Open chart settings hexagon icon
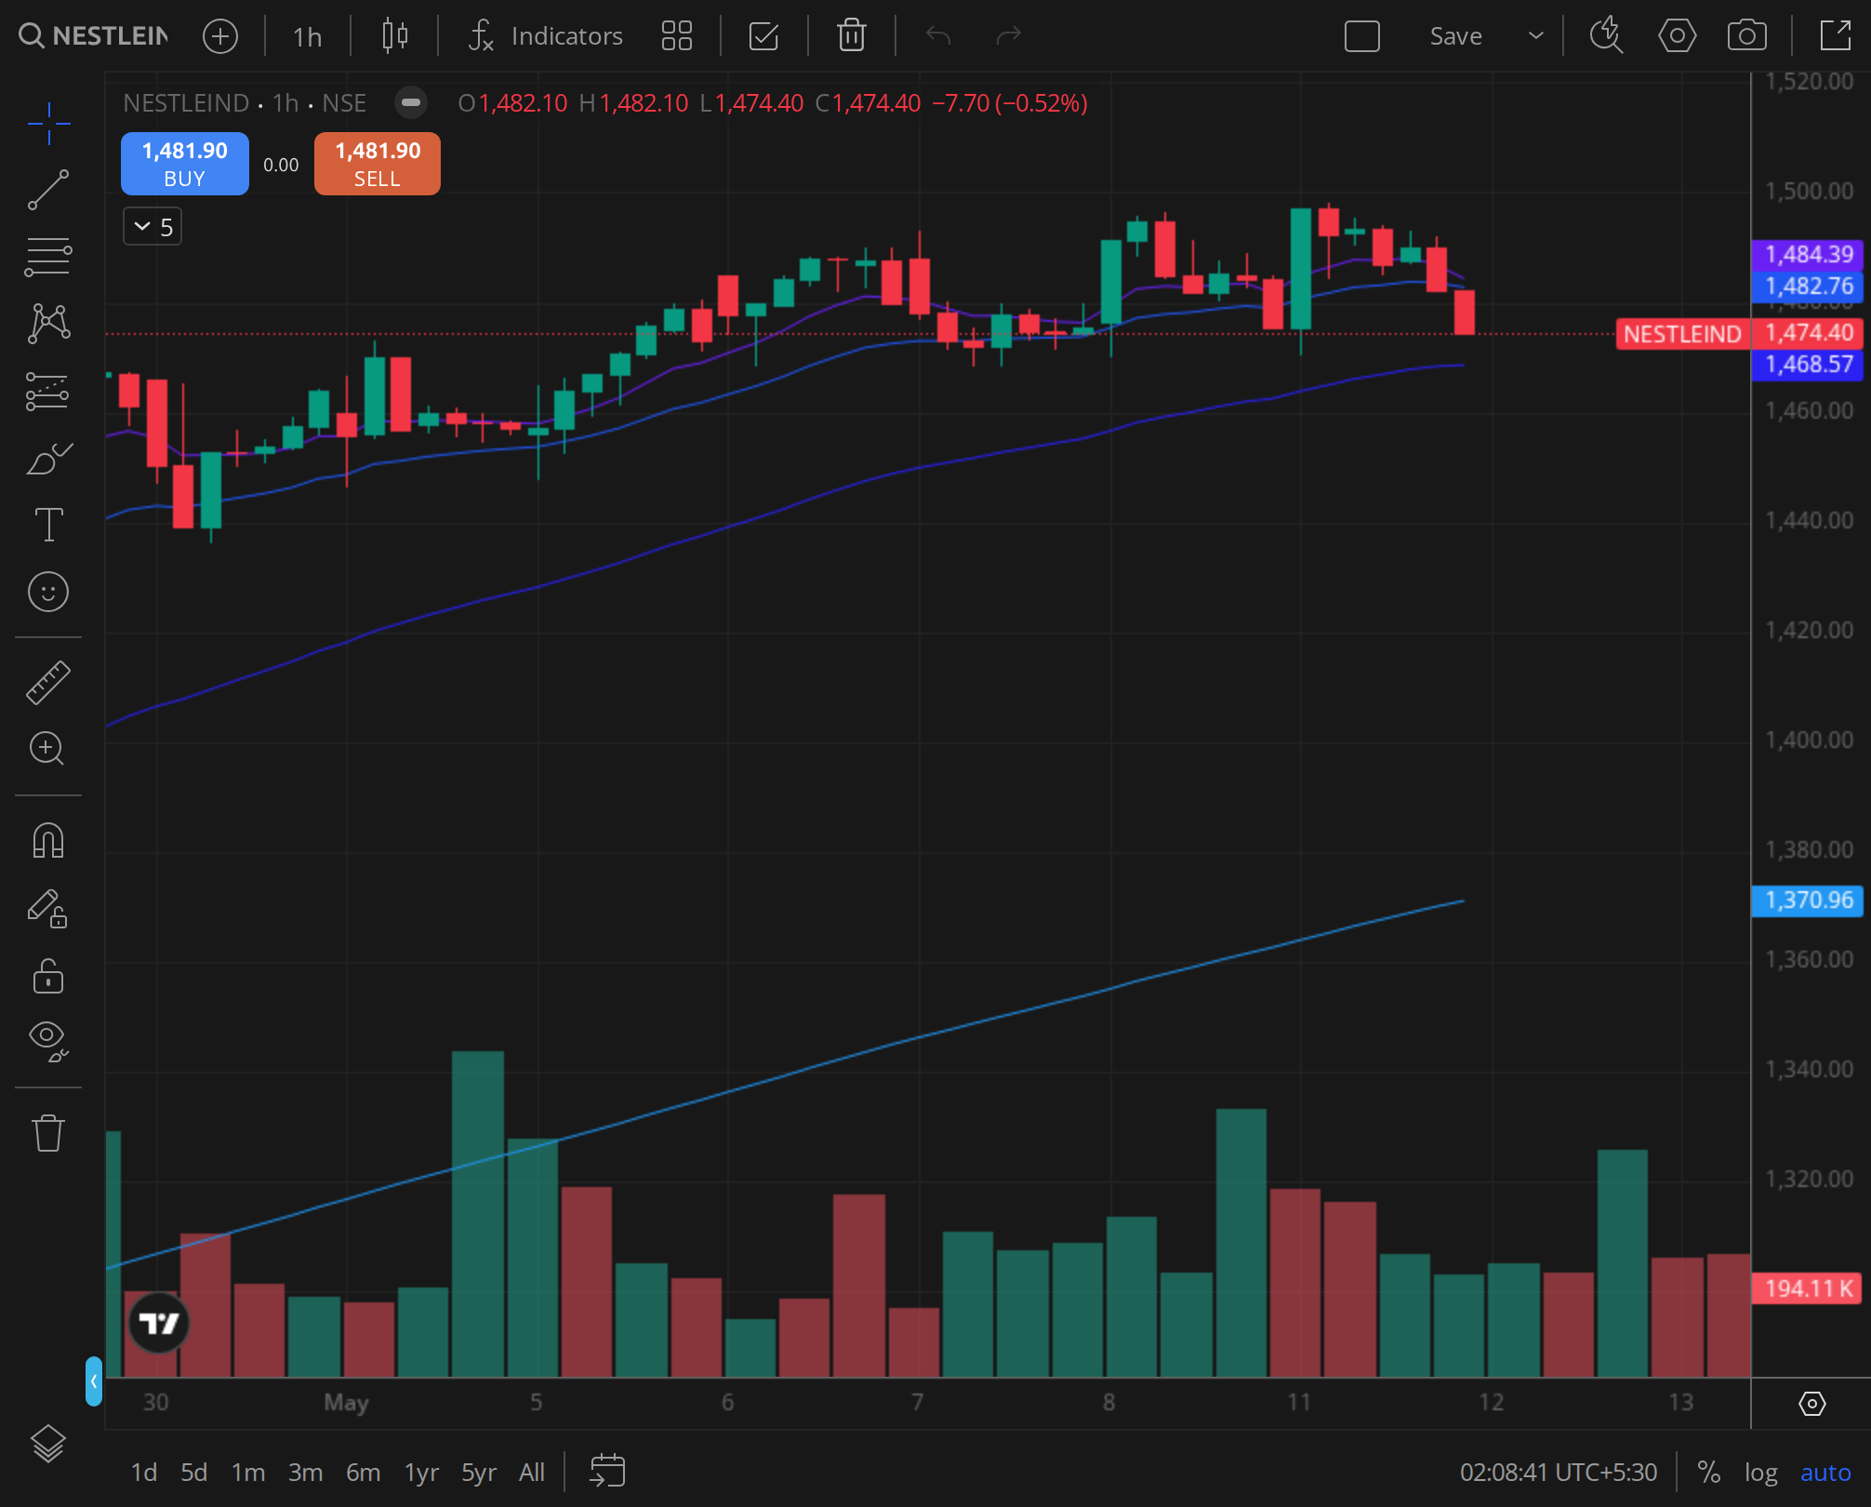The width and height of the screenshot is (1871, 1507). coord(1677,36)
